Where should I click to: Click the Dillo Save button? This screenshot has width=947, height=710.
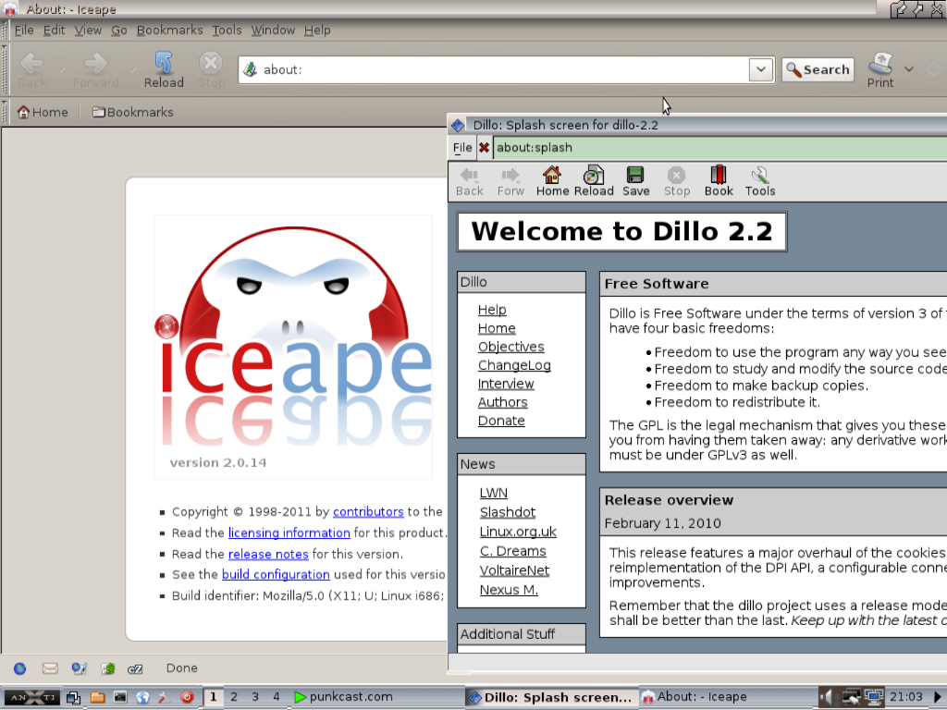(x=636, y=182)
